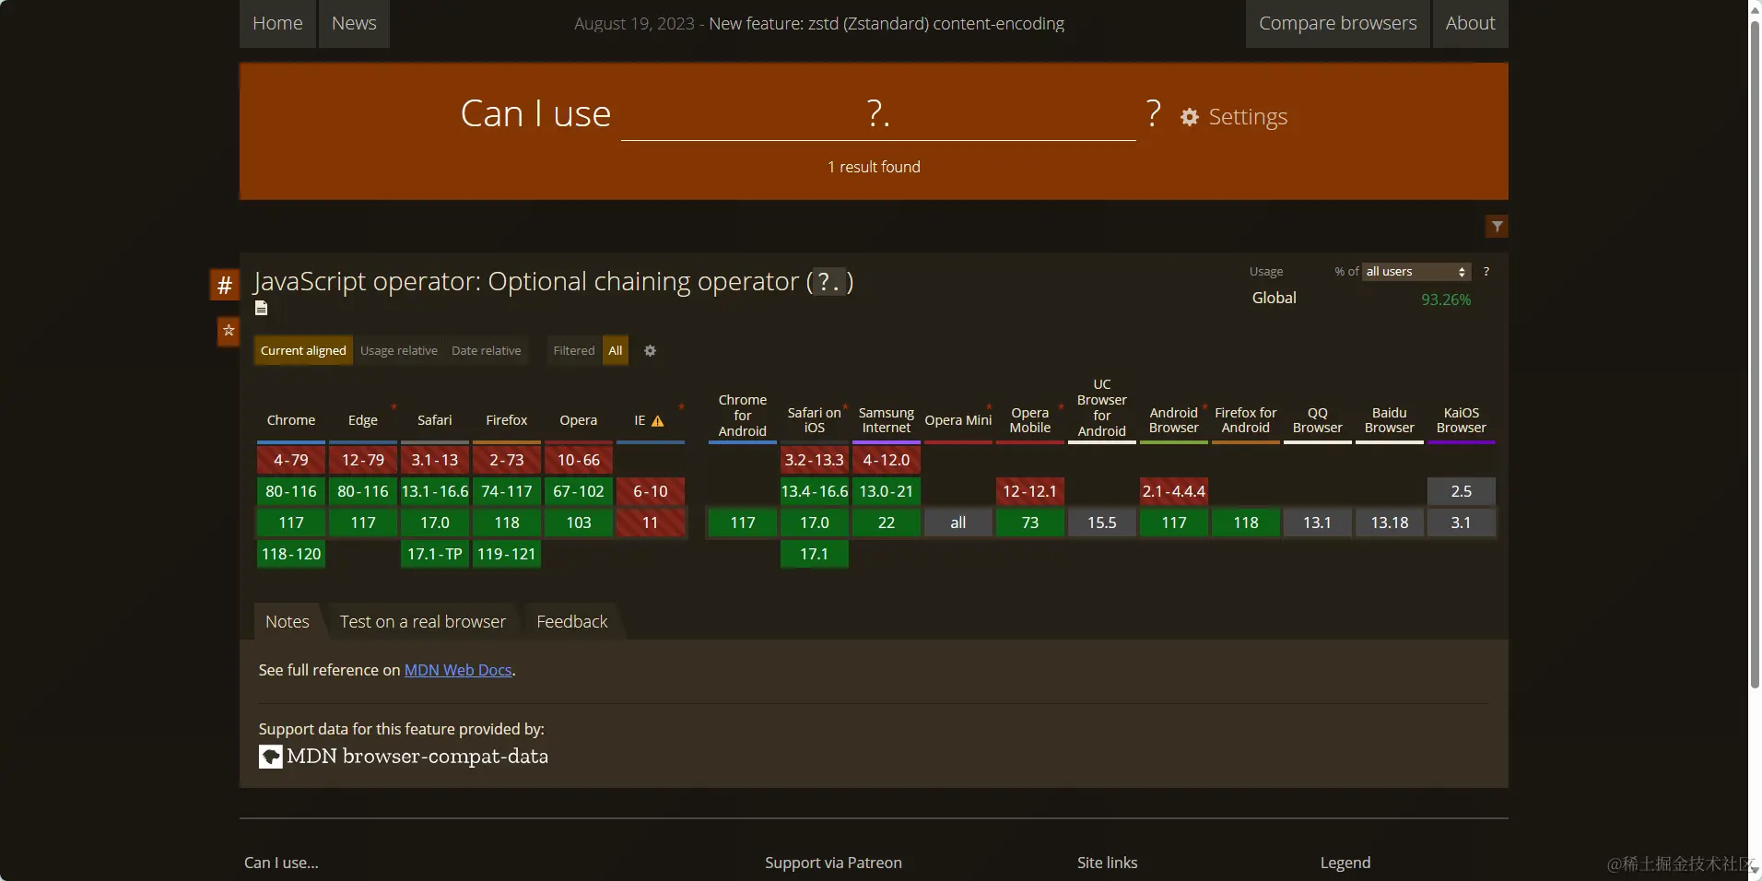Viewport: 1762px width, 881px height.
Task: Select the Notes tab
Action: click(x=288, y=622)
